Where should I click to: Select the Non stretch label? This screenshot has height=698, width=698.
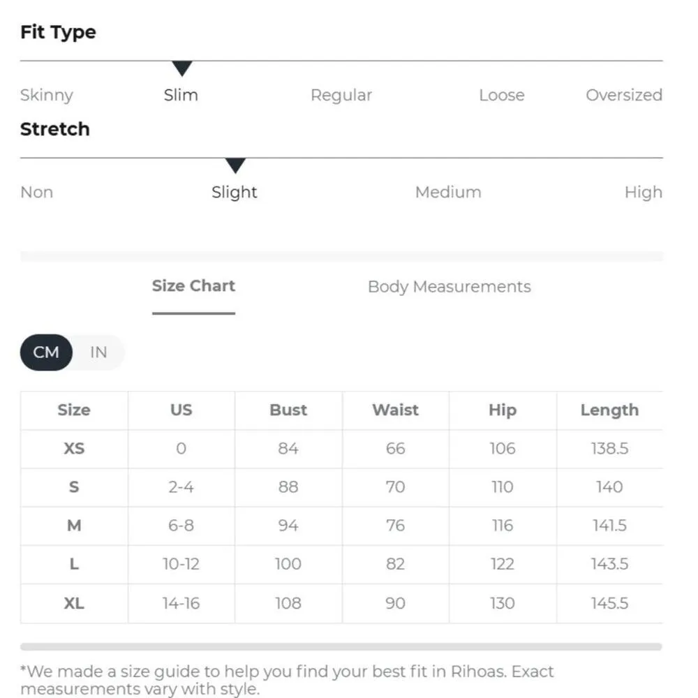36,193
